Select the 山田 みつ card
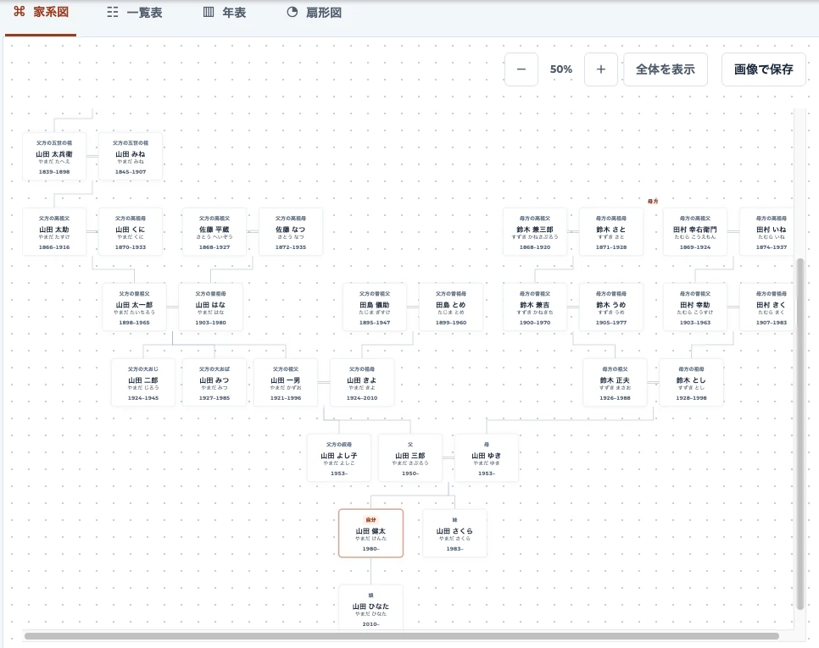 tap(214, 382)
